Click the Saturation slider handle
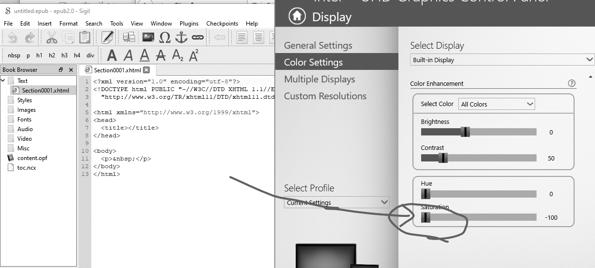 (425, 217)
